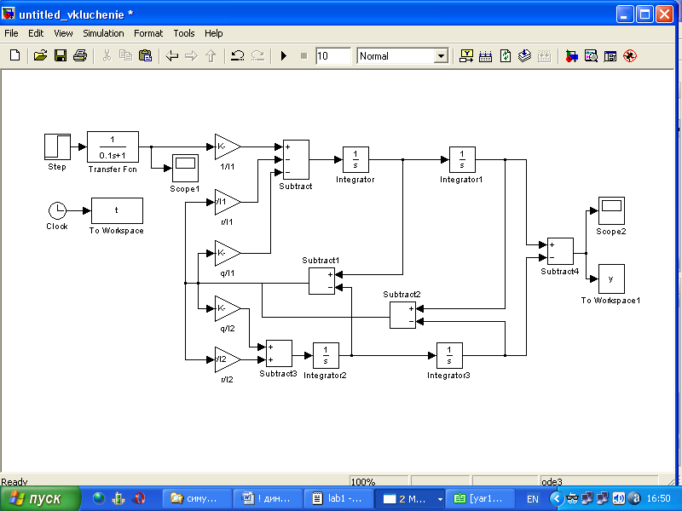The width and height of the screenshot is (682, 511).
Task: Click the simulation stop time field
Action: point(333,56)
